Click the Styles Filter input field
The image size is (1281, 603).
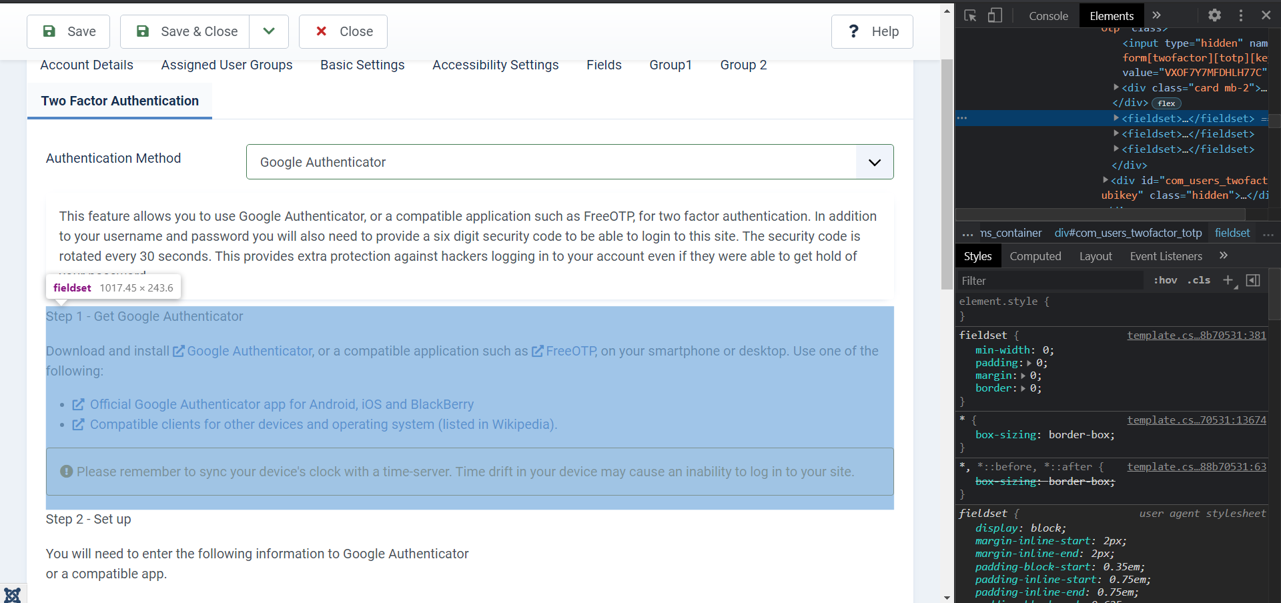click(1050, 281)
